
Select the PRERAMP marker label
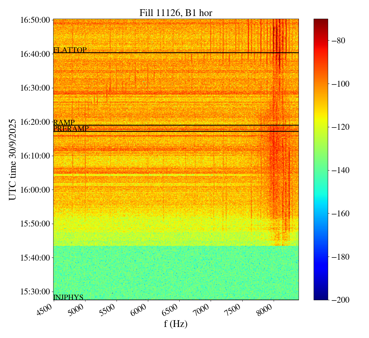[x=71, y=129]
